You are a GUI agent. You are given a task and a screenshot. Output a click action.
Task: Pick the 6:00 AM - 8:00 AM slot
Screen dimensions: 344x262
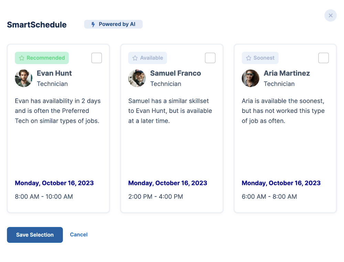point(269,197)
